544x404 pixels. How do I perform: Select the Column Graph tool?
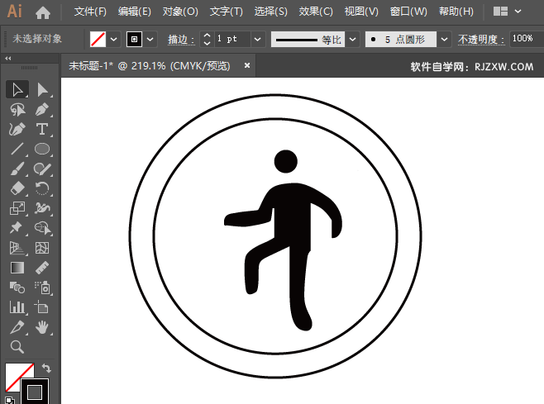point(17,307)
